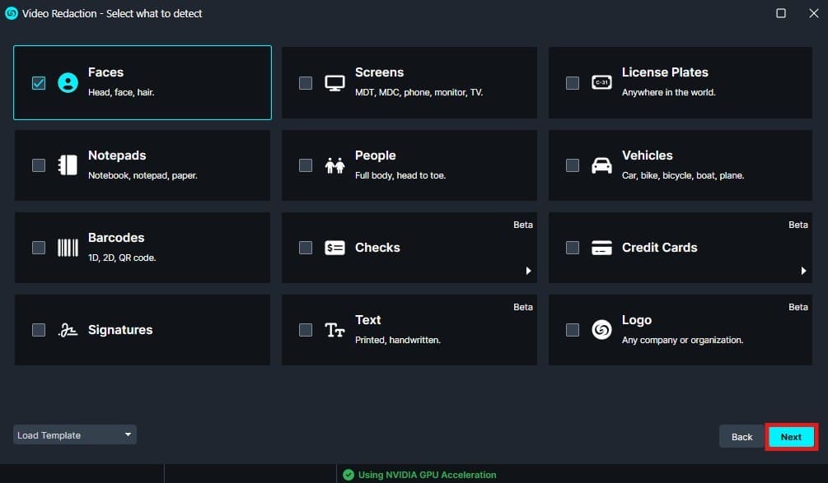828x483 pixels.
Task: Uncheck the Faces checkbox
Action: [x=39, y=82]
